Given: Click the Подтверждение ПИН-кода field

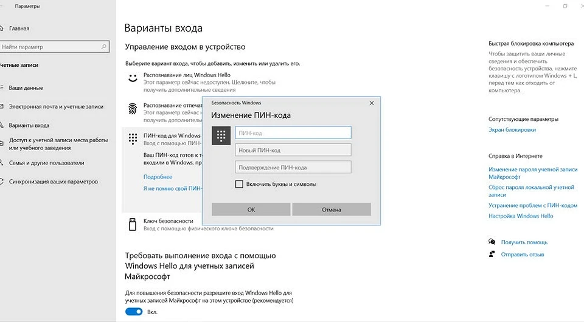Looking at the screenshot, I should 293,167.
